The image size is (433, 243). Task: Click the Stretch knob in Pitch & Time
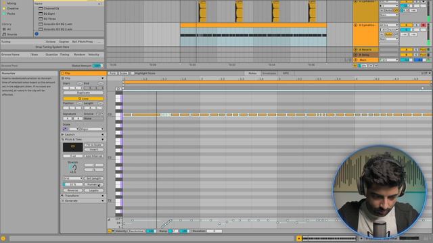pyautogui.click(x=73, y=167)
